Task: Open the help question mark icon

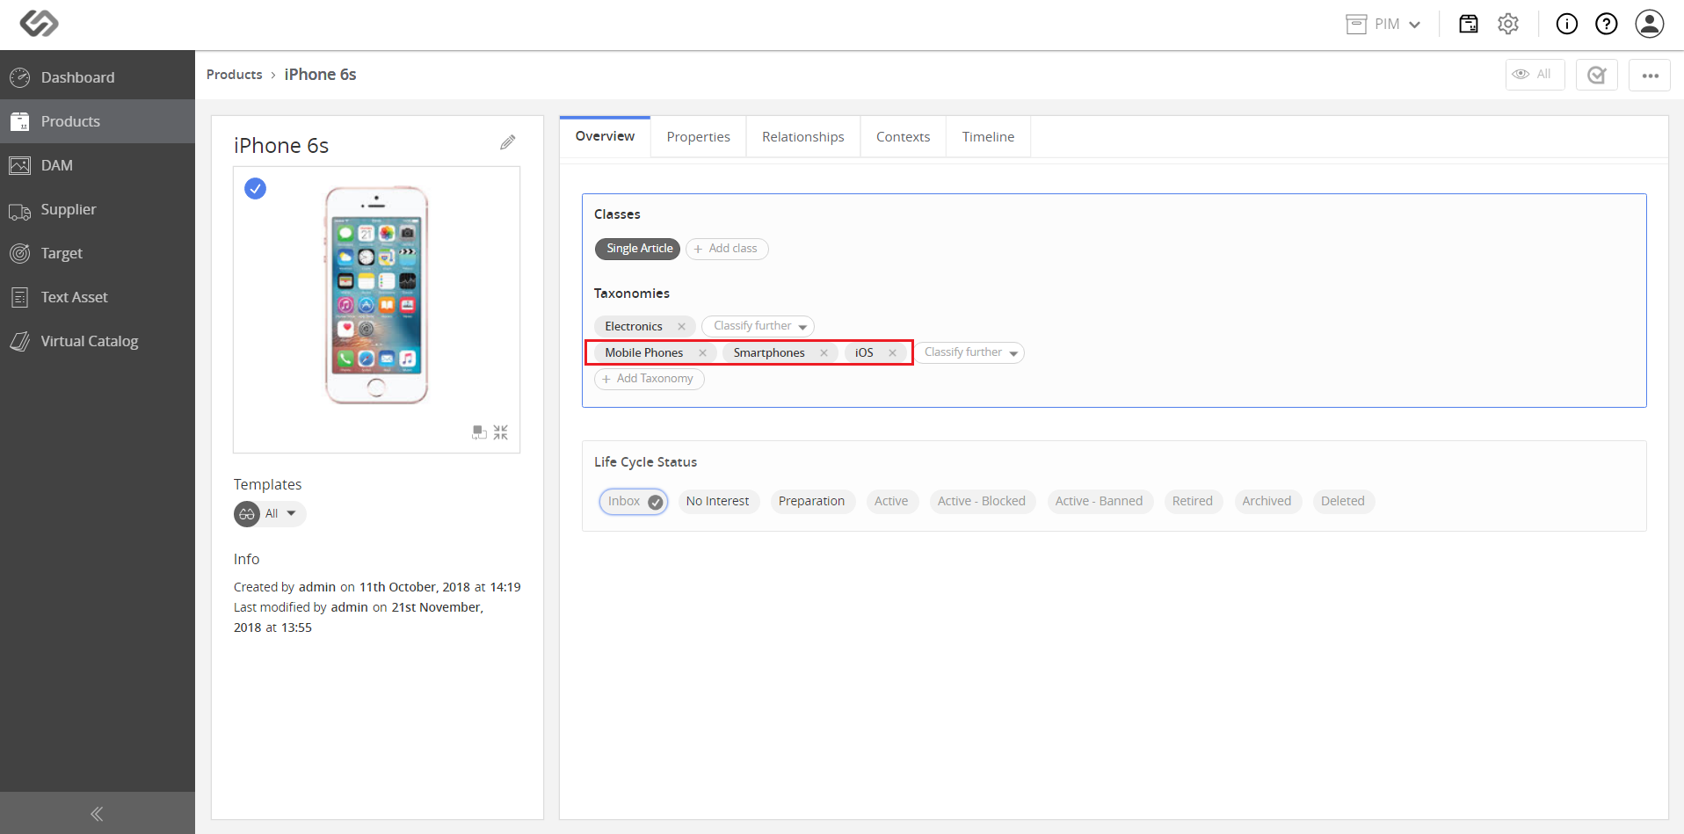Action: (x=1607, y=24)
